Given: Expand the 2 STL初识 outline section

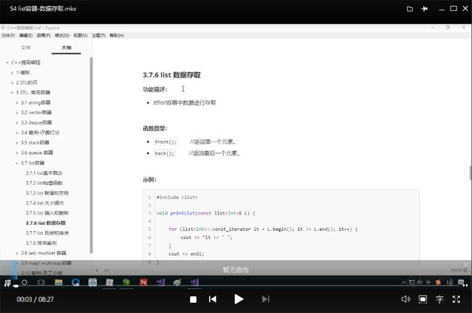Looking at the screenshot, I should [x=12, y=83].
